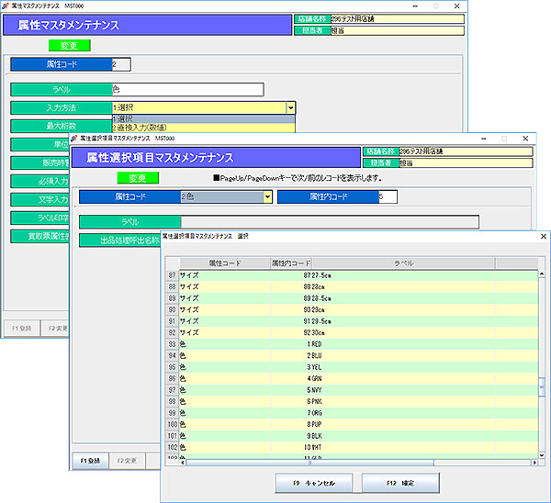Open the 入力方法 dropdown arrow

click(290, 107)
